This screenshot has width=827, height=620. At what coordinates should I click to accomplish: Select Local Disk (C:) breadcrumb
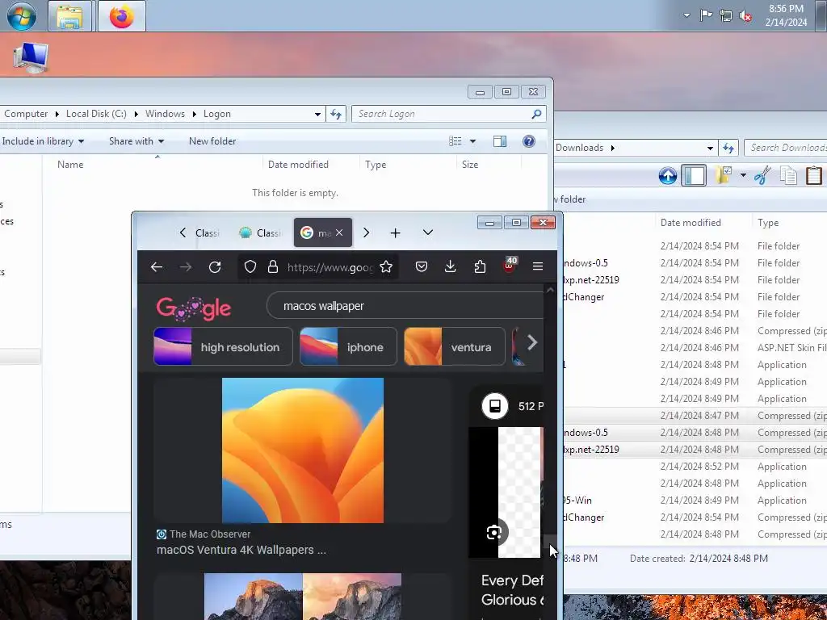(x=96, y=114)
